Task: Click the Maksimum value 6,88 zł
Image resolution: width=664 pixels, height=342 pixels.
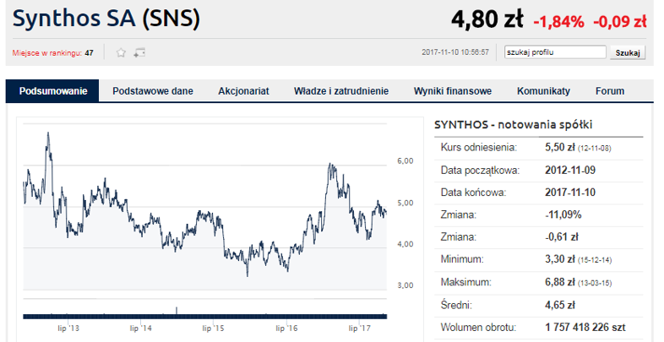Action: point(560,282)
